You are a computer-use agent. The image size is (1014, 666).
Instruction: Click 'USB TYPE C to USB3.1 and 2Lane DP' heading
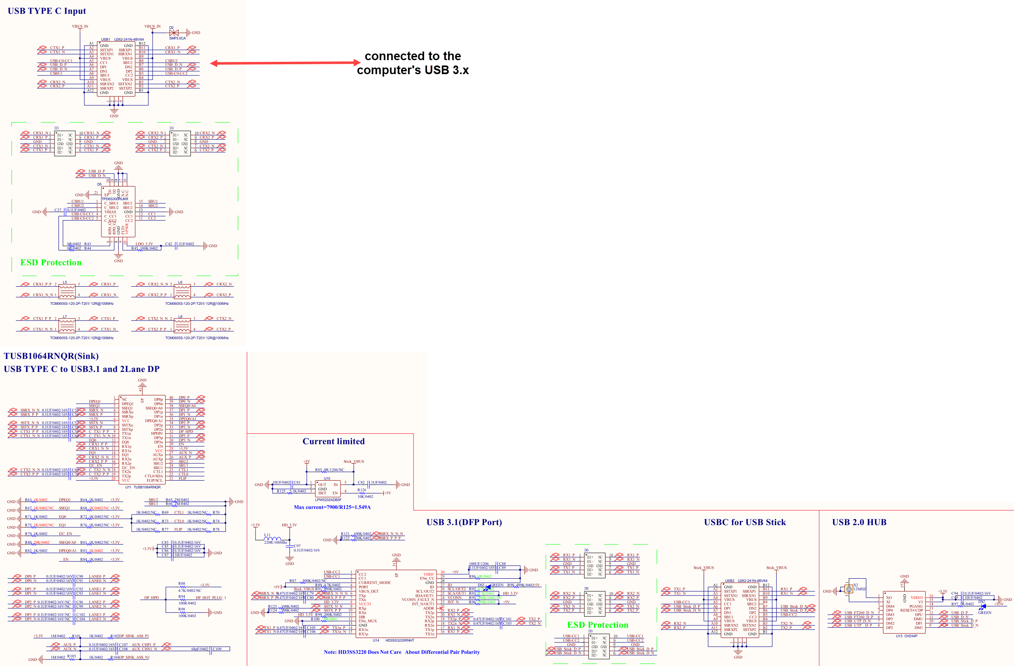click(x=82, y=369)
